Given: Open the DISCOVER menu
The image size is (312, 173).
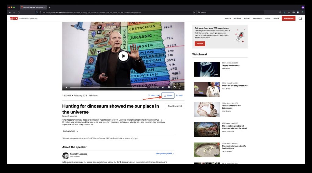Looking at the screenshot, I should [237, 18].
